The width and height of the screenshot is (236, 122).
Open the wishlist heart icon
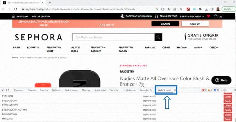pos(208,16)
